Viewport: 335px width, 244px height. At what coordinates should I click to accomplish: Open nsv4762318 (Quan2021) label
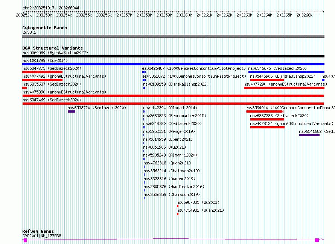point(167,163)
